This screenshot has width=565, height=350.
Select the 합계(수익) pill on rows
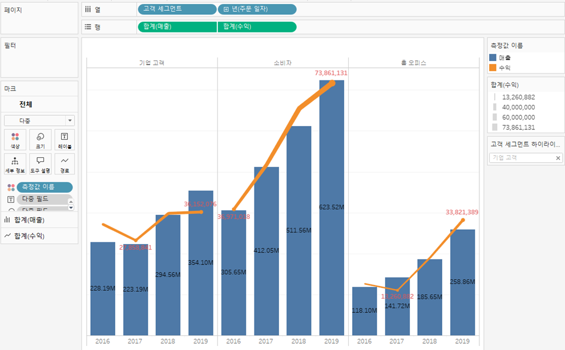coord(257,27)
